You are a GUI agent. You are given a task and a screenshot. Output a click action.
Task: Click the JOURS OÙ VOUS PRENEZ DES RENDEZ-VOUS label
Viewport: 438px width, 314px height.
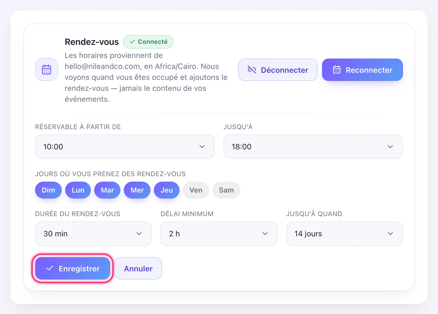[x=110, y=174]
